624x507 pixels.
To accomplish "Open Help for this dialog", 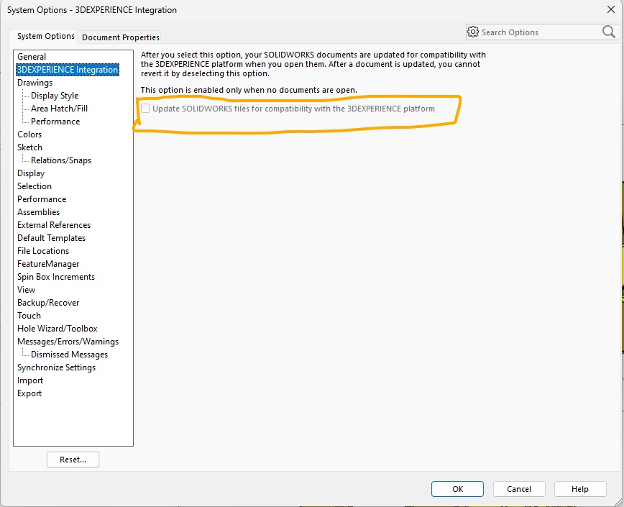I will click(x=580, y=489).
